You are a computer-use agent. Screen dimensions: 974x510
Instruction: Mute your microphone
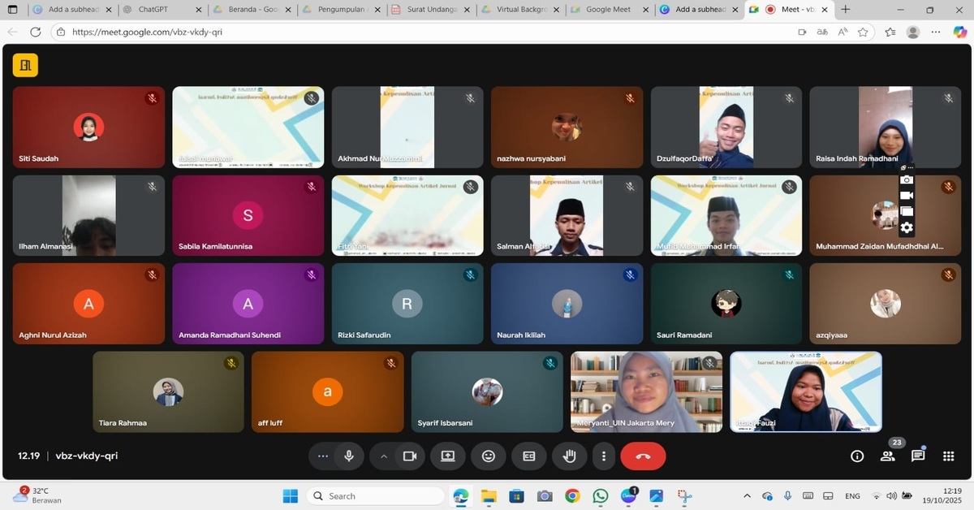click(x=349, y=456)
